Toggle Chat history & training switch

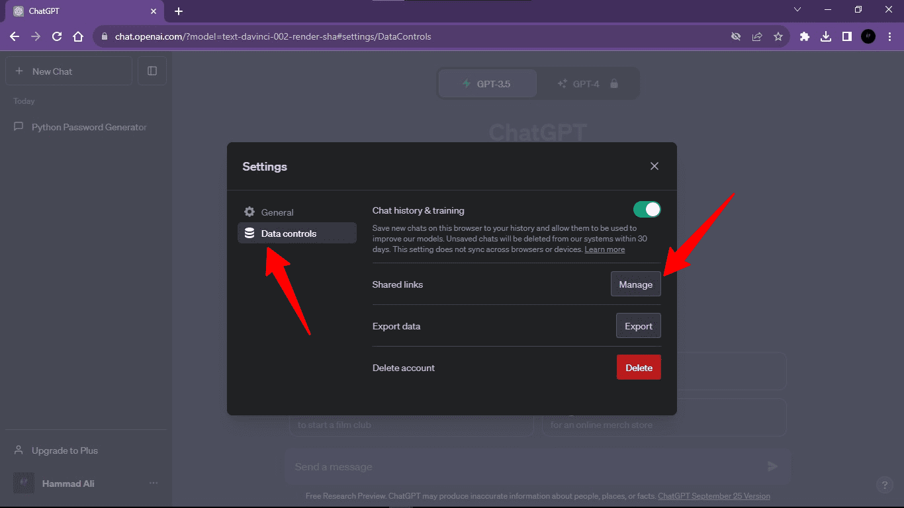[x=647, y=210]
